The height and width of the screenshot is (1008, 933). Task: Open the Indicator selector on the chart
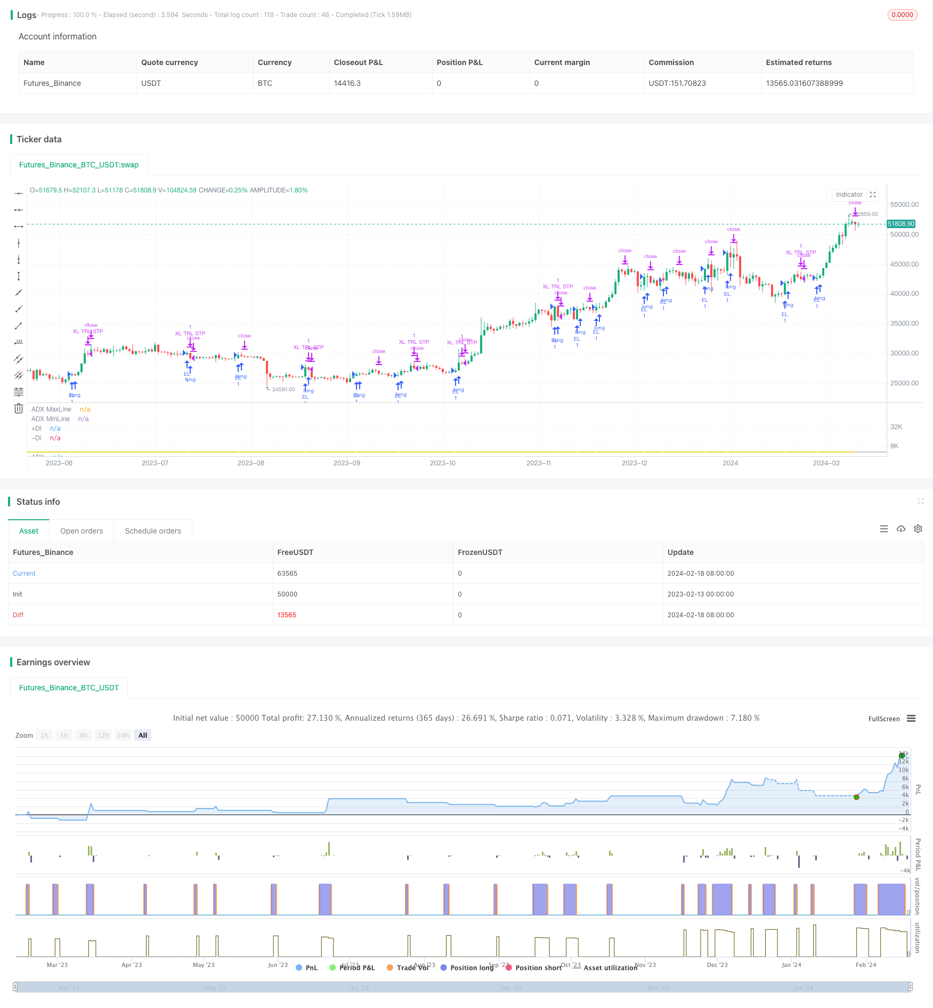849,195
